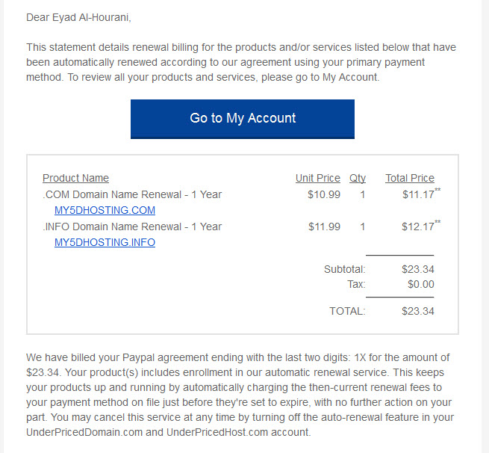Select the $11.99 unit price
Viewport: 489px width, 453px height.
(x=324, y=226)
